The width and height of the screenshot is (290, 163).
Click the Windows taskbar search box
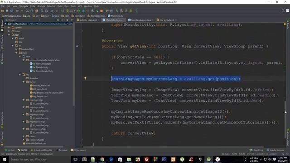point(39,159)
